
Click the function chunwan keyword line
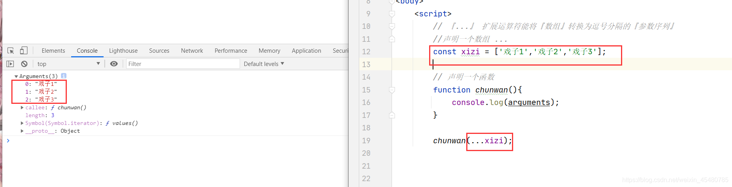tap(477, 90)
